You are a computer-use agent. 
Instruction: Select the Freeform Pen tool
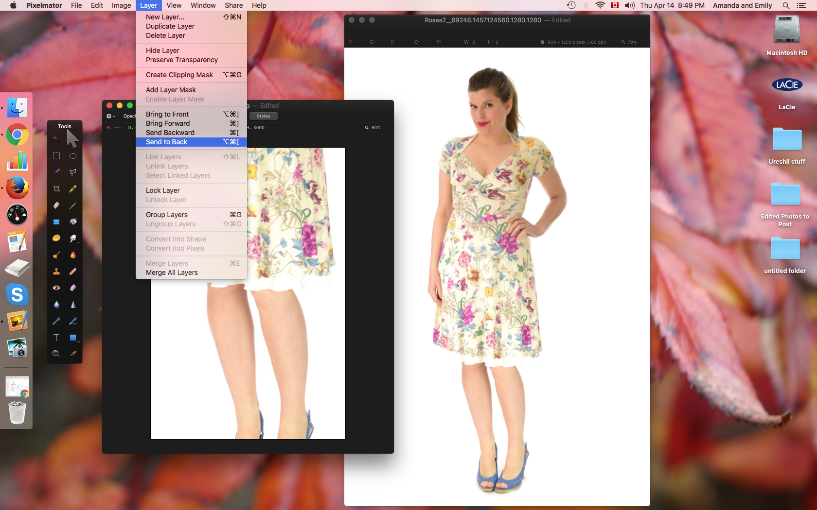73,321
